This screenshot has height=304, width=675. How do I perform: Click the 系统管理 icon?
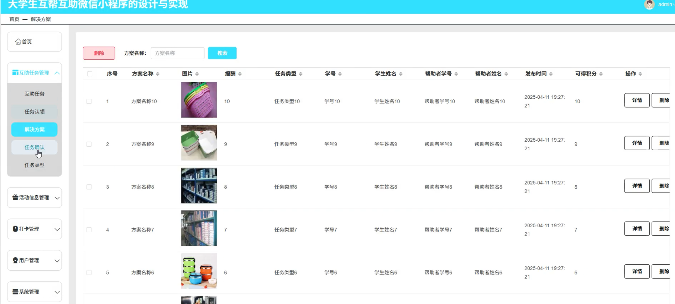click(x=15, y=292)
